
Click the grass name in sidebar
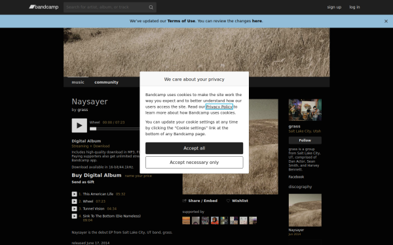click(x=294, y=127)
